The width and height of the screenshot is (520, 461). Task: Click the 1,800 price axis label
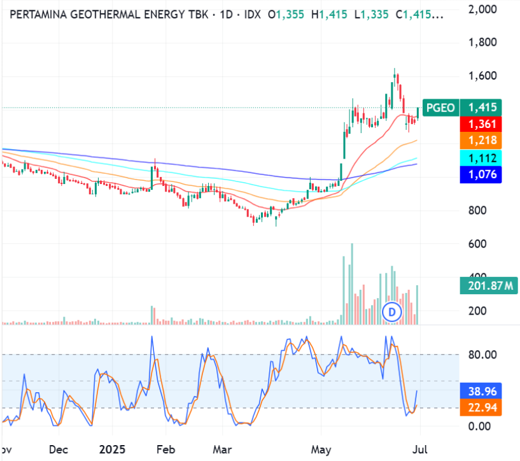pyautogui.click(x=482, y=43)
